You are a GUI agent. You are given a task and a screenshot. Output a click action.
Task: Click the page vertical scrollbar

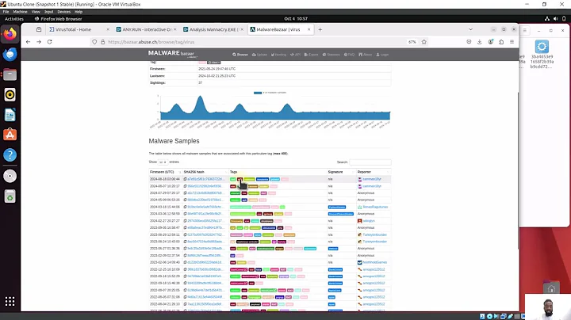click(517, 171)
